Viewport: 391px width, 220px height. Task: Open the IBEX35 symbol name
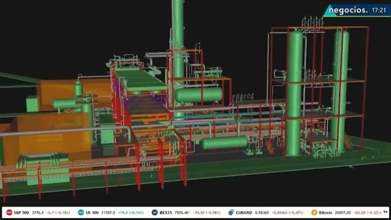[x=166, y=212]
